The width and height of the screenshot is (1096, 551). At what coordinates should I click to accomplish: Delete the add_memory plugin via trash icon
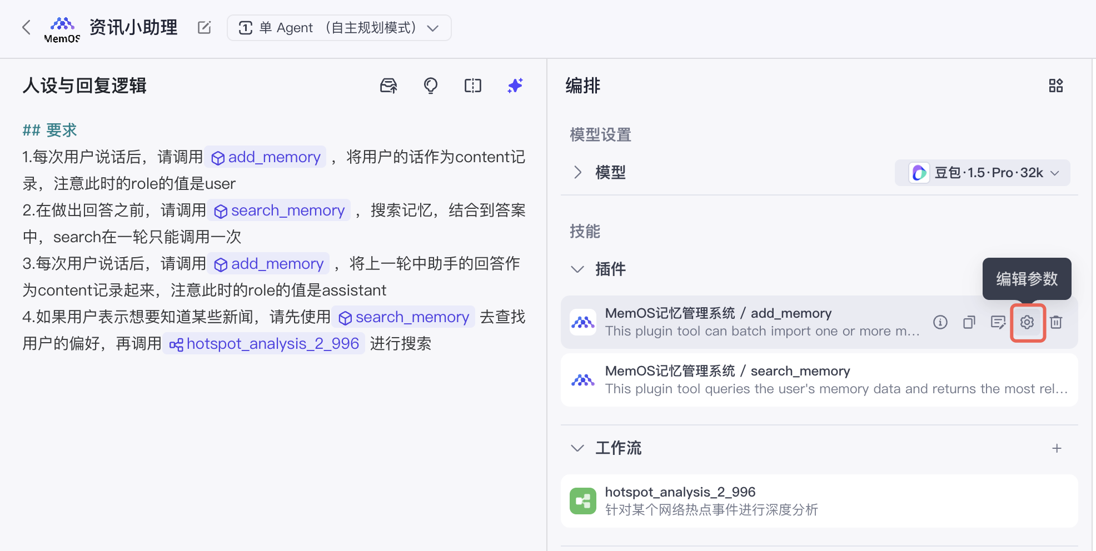pos(1057,322)
